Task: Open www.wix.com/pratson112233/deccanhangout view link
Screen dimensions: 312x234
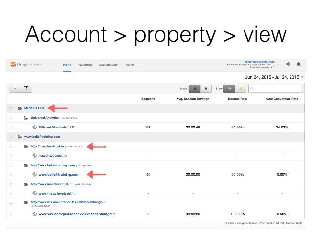Action: click(77, 214)
